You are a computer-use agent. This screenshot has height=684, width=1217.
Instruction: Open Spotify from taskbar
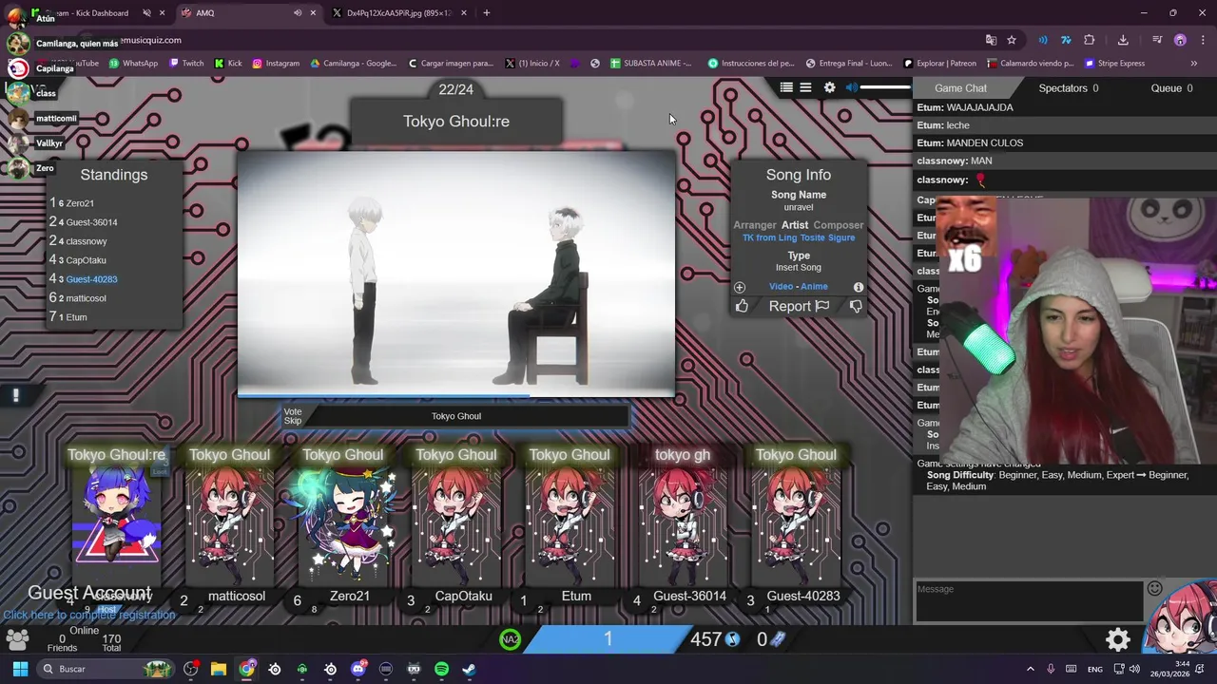tap(441, 669)
